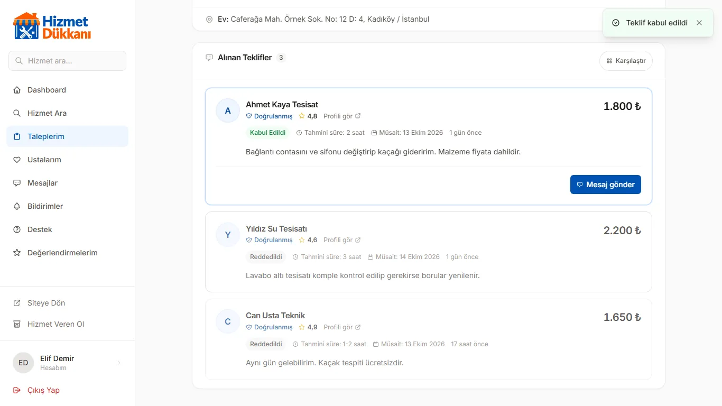The image size is (722, 406).
Task: Click the Destek question mark icon
Action: tap(17, 229)
